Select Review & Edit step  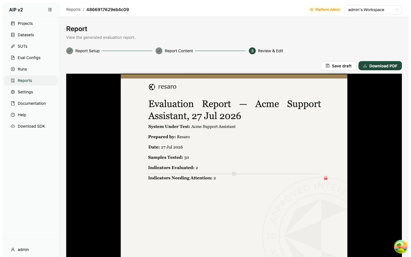click(x=270, y=51)
